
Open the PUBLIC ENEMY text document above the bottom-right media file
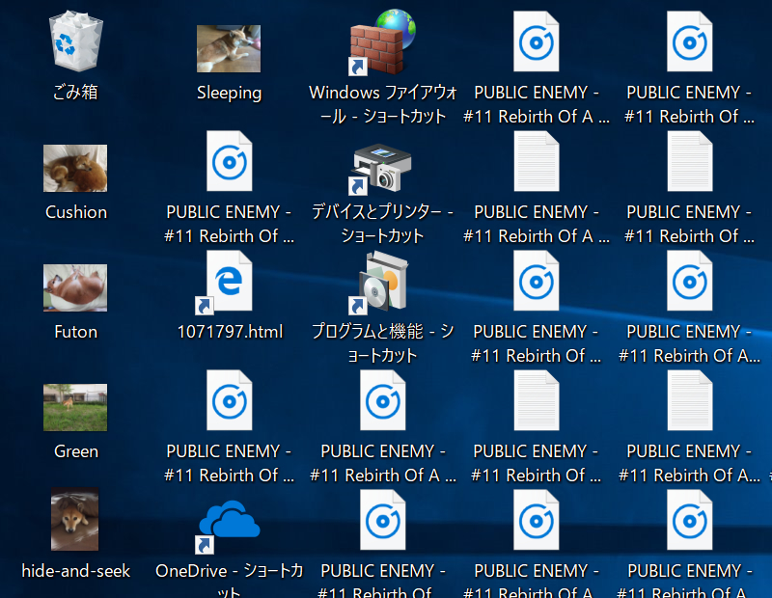690,402
